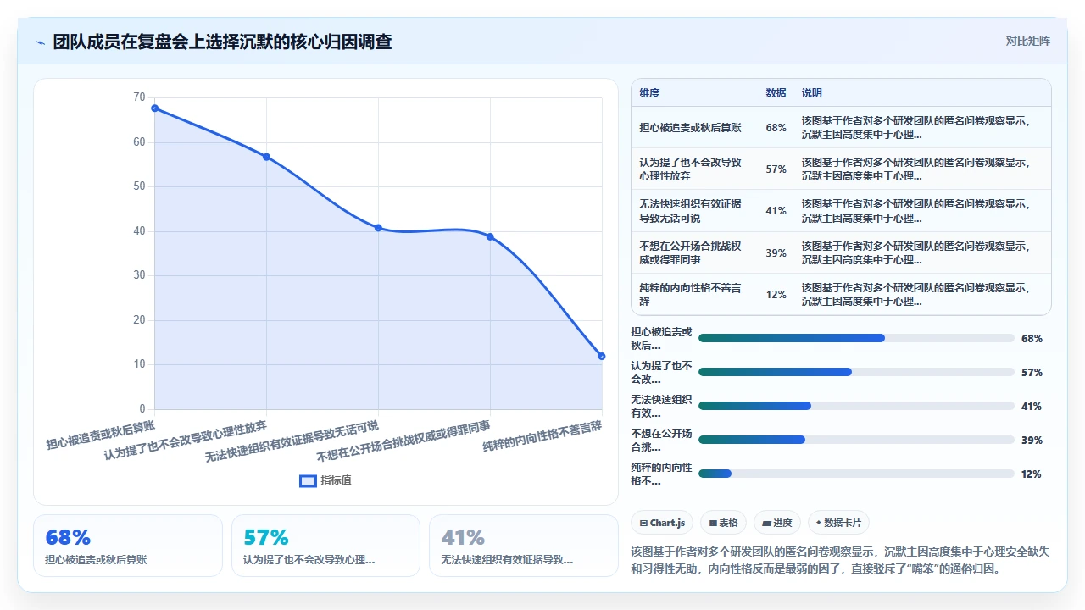
Task: Click the 68% value in the table
Action: [x=776, y=128]
